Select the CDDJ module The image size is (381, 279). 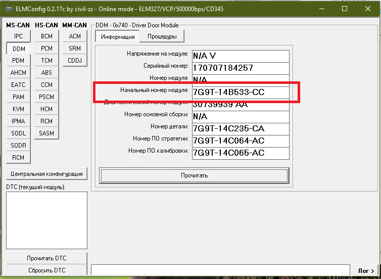coord(75,61)
